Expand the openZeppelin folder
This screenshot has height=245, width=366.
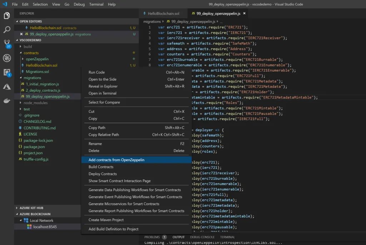[x=23, y=59]
